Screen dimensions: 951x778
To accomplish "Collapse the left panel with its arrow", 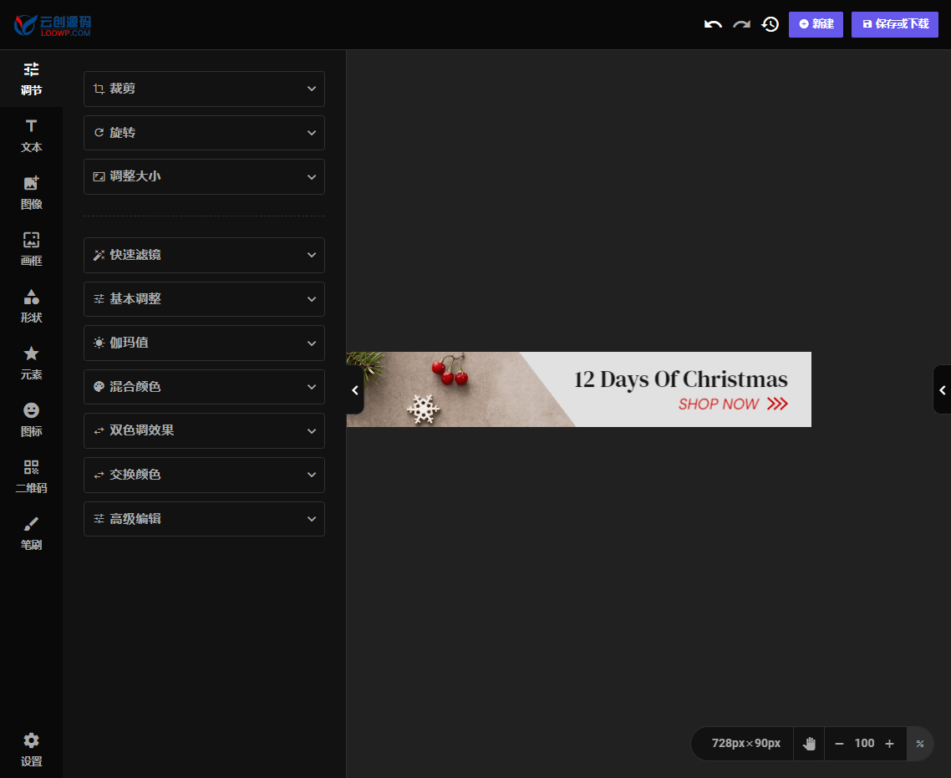I will pyautogui.click(x=355, y=390).
